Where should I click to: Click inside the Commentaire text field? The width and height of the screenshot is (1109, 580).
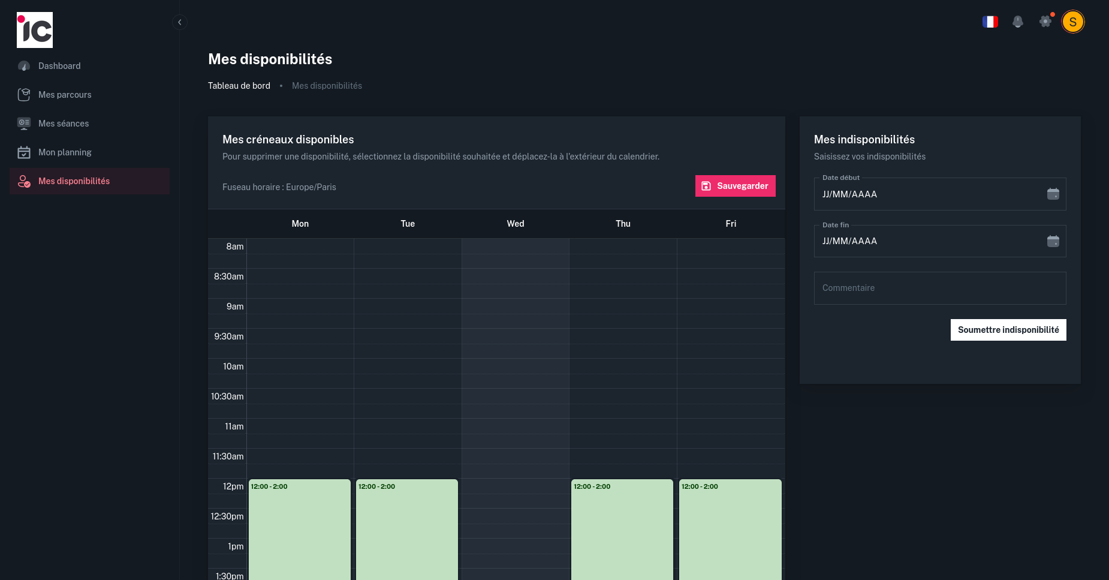coord(939,288)
